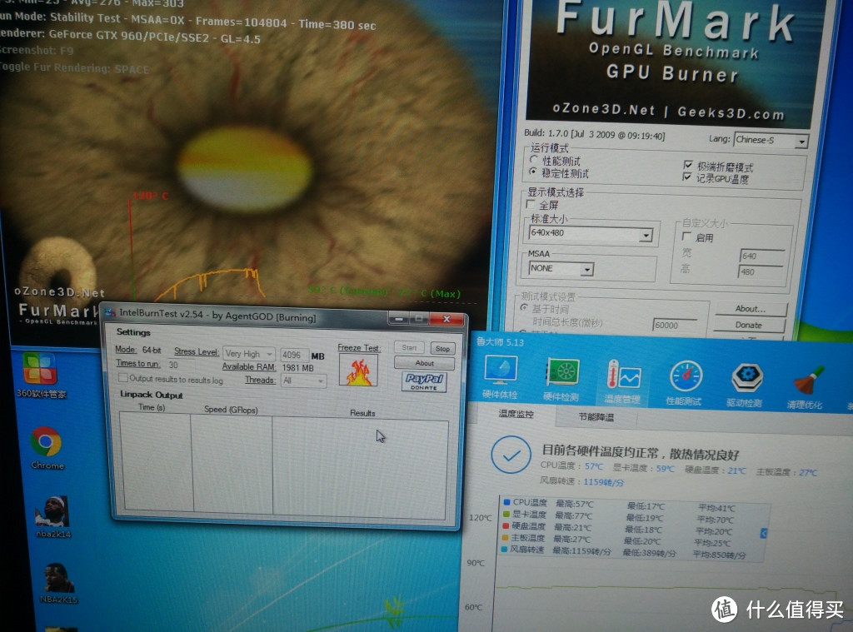Click the CPU温度 blue legend swatch
The height and width of the screenshot is (632, 853).
tap(506, 501)
